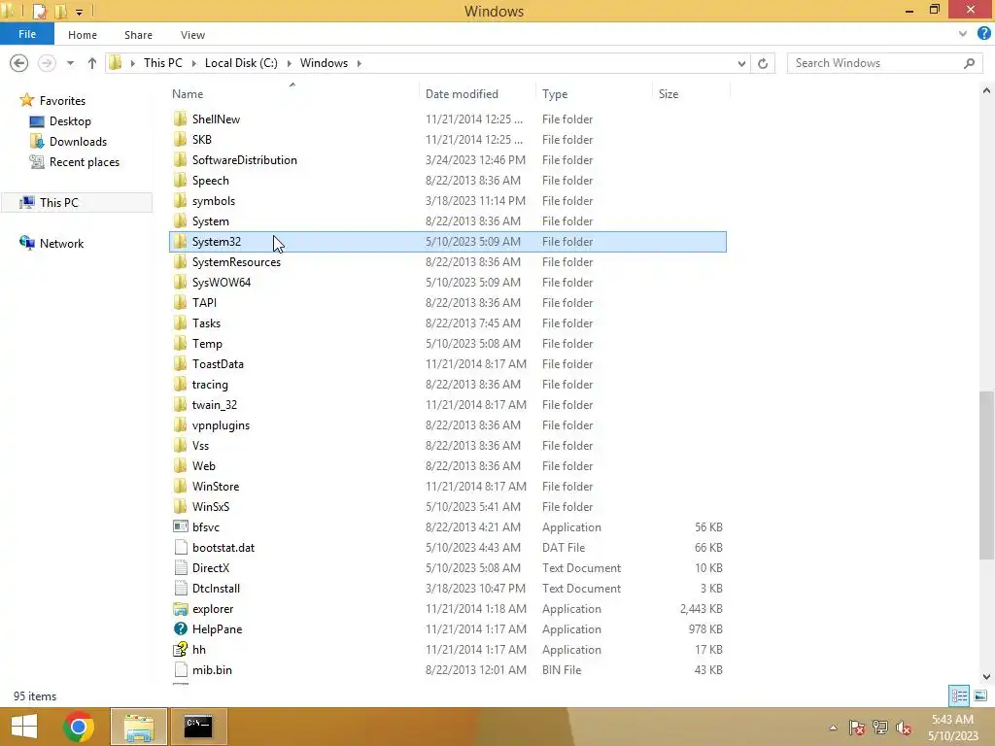Launch Google Chrome from taskbar
This screenshot has width=995, height=746.
79,727
